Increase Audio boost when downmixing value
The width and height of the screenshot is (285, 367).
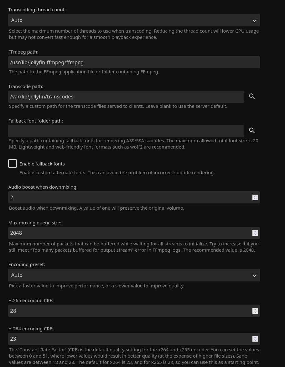coord(255,196)
